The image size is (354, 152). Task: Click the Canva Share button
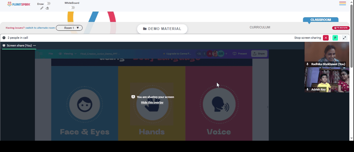(259, 54)
